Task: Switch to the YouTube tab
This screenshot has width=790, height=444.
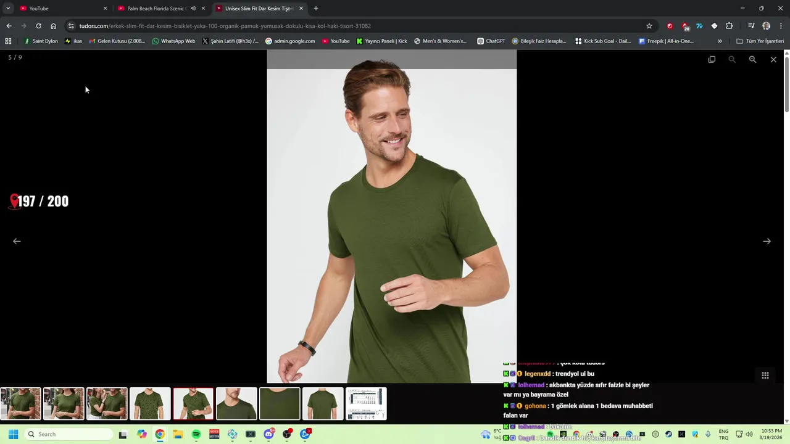Action: coord(62,9)
